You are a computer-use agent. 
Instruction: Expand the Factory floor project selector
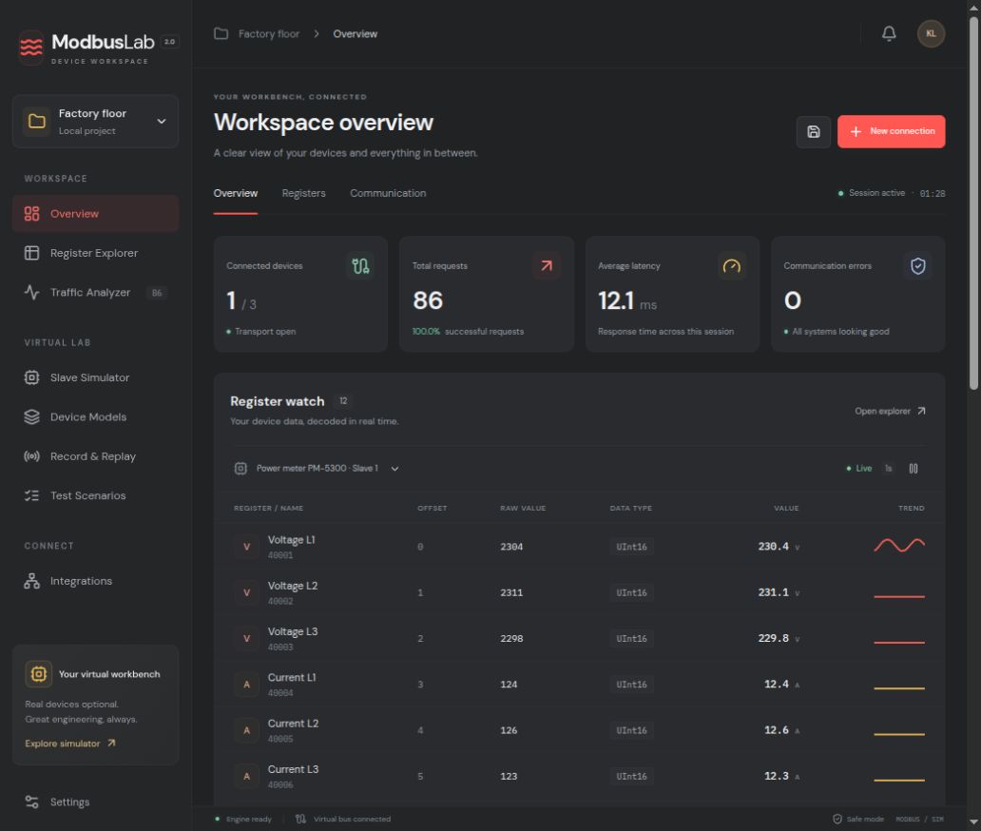coord(96,122)
